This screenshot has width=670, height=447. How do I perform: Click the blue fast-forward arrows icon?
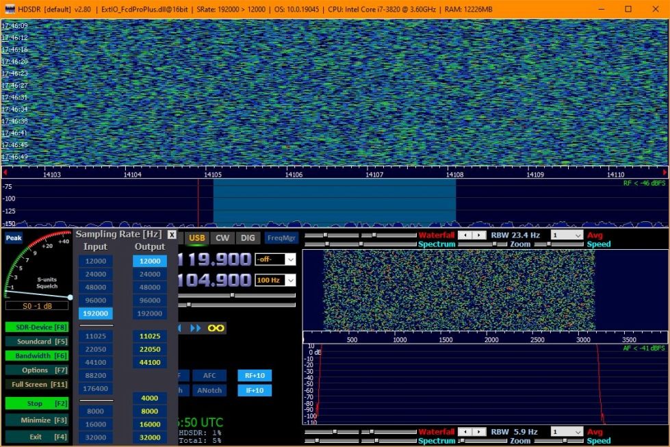pos(196,328)
